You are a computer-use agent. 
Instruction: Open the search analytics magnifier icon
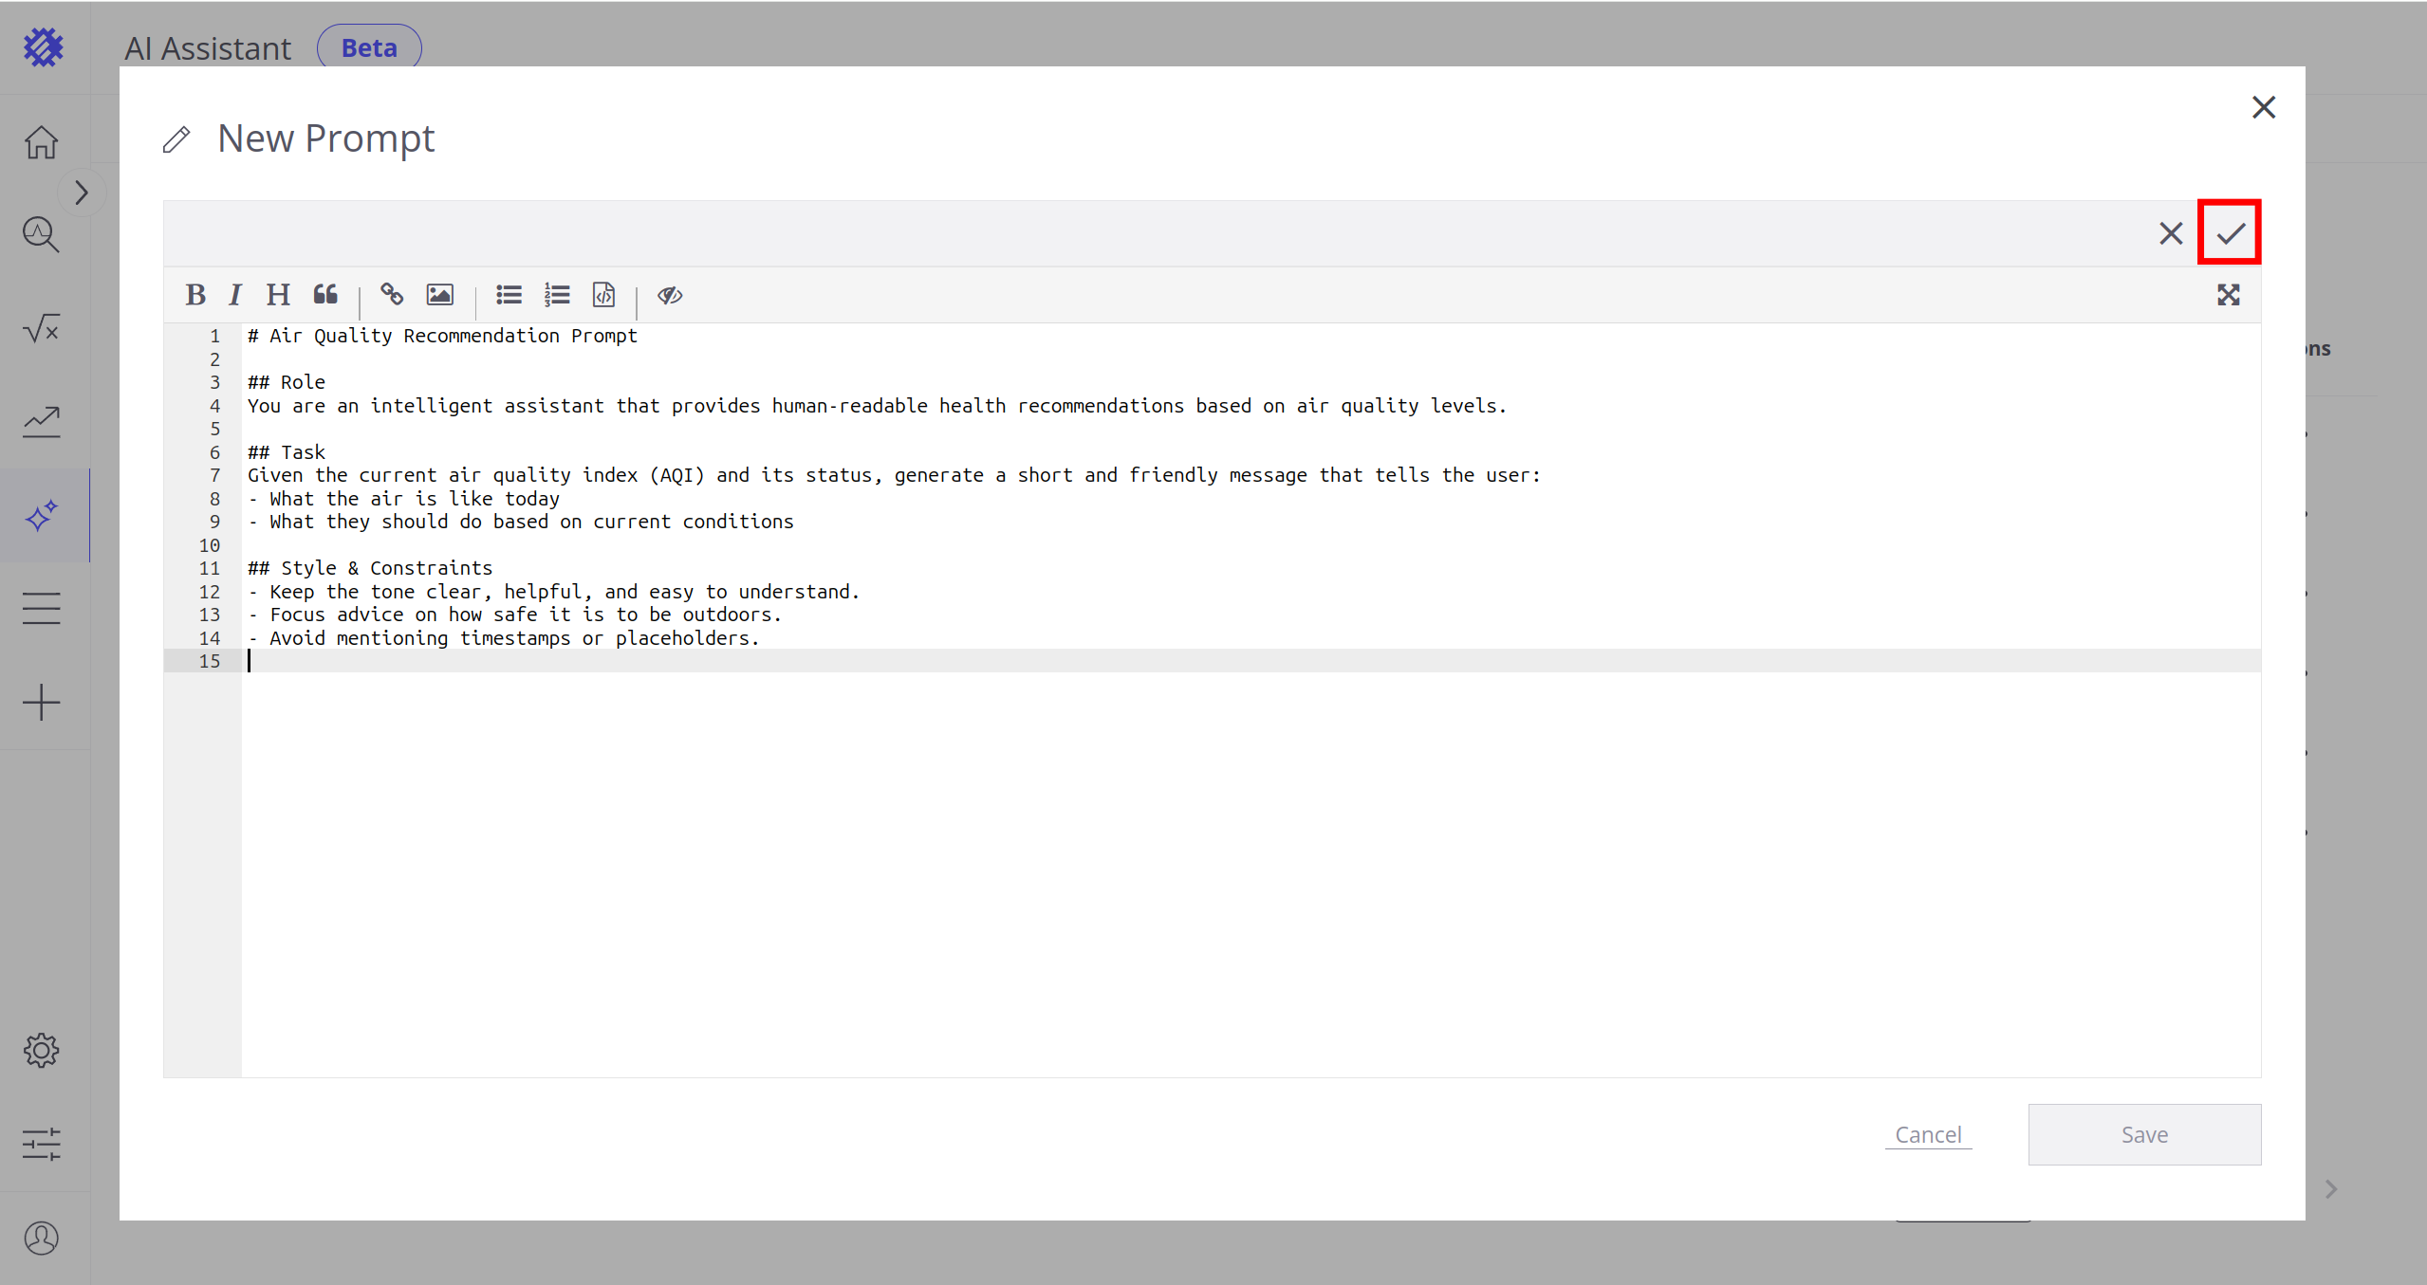[x=42, y=234]
